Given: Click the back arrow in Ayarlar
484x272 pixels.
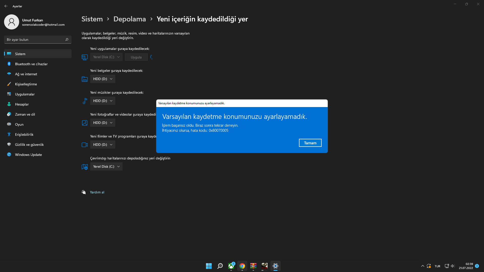Looking at the screenshot, I should pyautogui.click(x=6, y=6).
